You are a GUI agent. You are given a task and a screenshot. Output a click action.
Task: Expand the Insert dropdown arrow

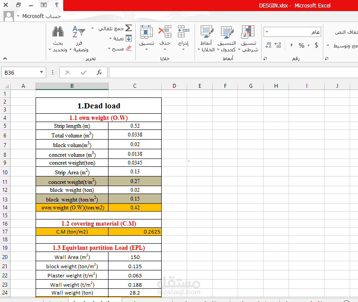(183, 49)
